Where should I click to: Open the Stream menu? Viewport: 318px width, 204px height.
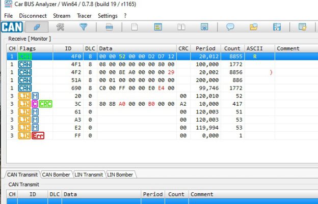[x=62, y=16]
